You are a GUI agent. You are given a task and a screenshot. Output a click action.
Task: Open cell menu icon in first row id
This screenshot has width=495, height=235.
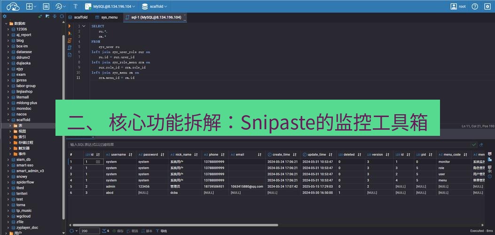(98, 162)
